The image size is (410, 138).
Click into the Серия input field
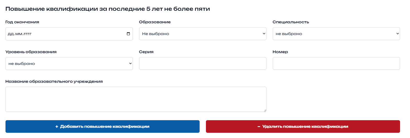tap(203, 64)
